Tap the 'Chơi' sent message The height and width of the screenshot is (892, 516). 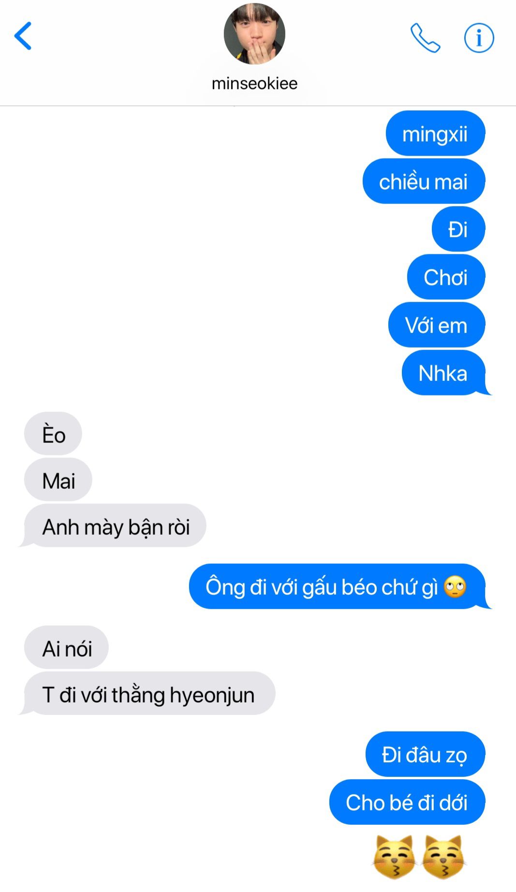click(446, 277)
